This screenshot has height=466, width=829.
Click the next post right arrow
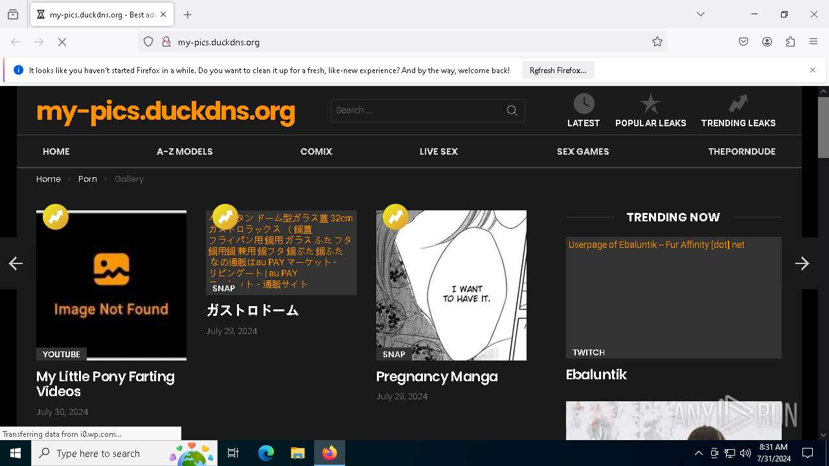coord(802,263)
